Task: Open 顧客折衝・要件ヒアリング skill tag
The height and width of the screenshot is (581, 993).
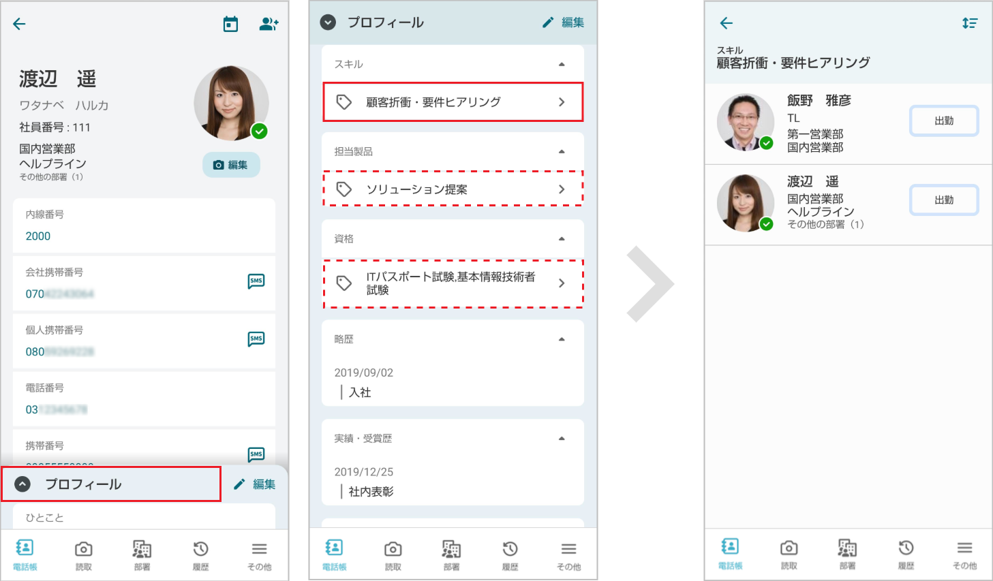Action: (x=453, y=102)
